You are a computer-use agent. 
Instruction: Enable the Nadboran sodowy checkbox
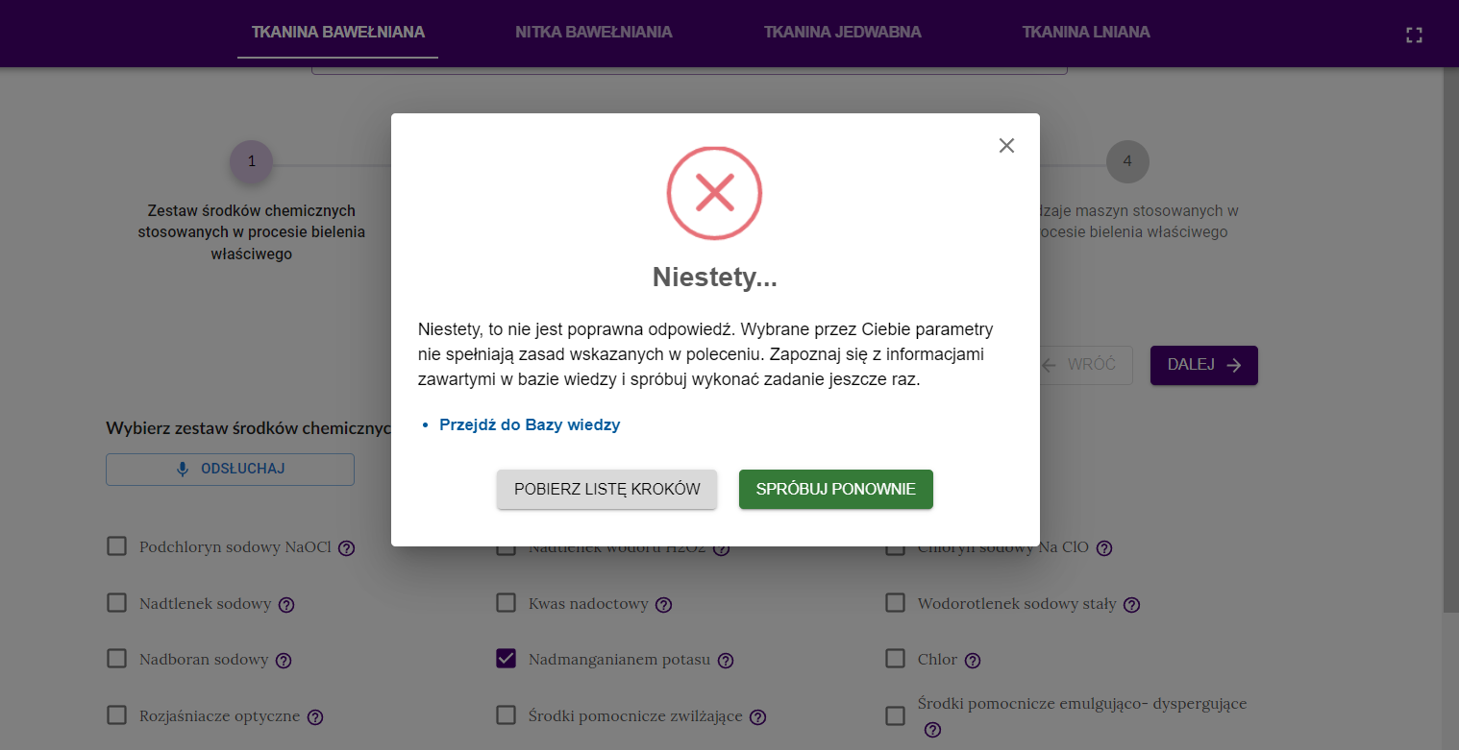tap(116, 659)
